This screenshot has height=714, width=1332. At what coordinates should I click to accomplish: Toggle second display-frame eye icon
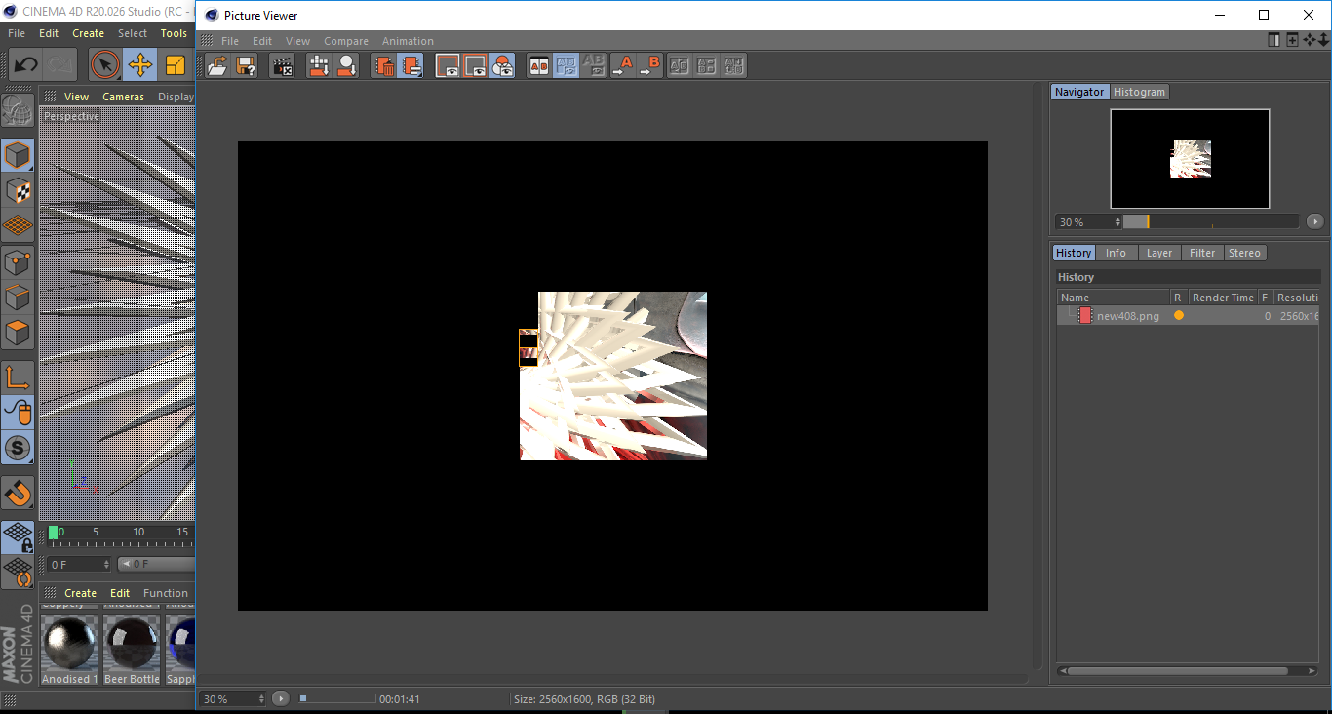(475, 65)
